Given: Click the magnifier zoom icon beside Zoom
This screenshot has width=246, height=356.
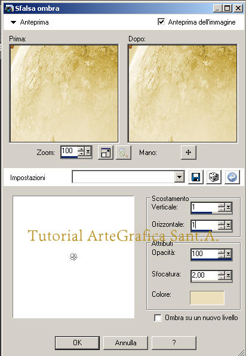Looking at the screenshot, I should 124,153.
